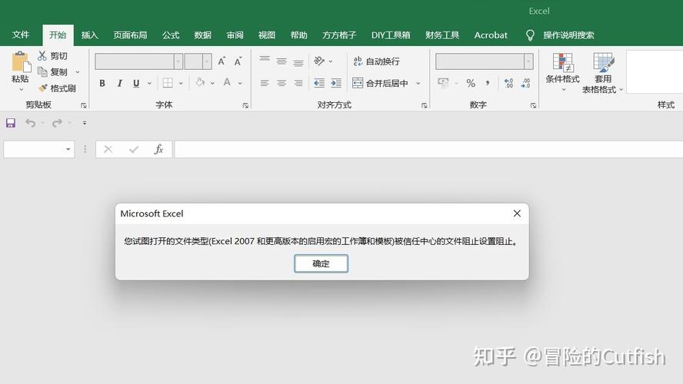Decrease font size with smaller A
The image size is (683, 384).
tap(238, 61)
